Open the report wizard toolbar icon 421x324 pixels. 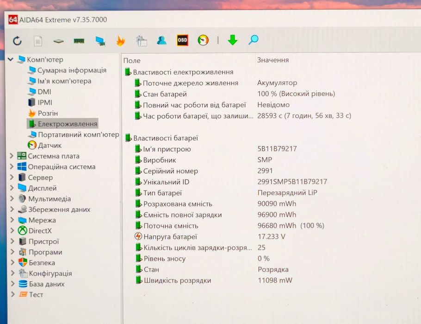[141, 41]
